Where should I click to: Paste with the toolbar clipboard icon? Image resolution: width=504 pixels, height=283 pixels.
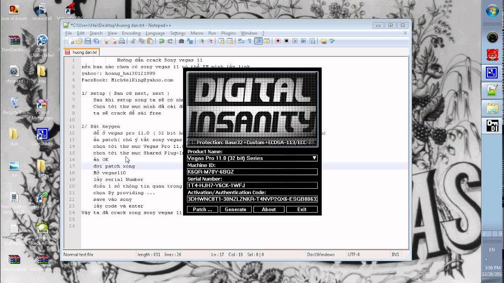pyautogui.click(x=150, y=41)
